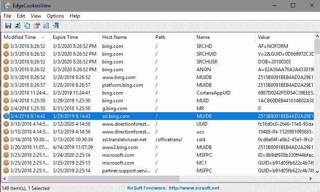The height and width of the screenshot is (192, 320).
Task: Select the 'DOB=20180303' value cell
Action: (274, 62)
